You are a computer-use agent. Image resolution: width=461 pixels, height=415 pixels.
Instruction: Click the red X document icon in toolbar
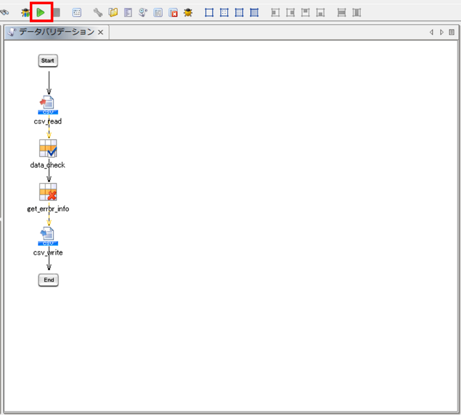[173, 13]
